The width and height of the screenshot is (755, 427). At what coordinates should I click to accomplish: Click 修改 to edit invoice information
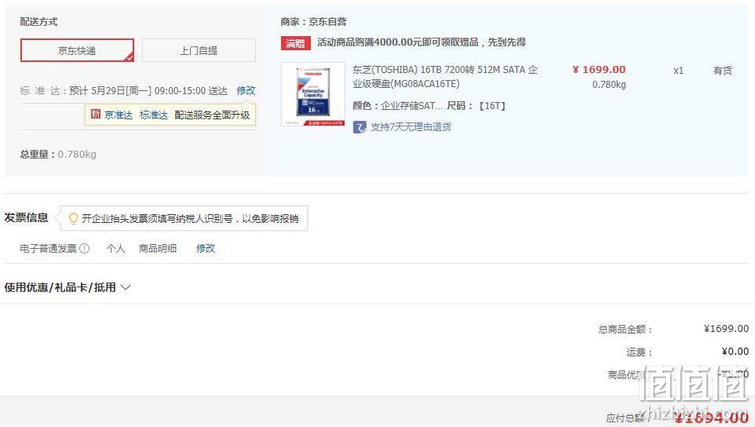(206, 248)
